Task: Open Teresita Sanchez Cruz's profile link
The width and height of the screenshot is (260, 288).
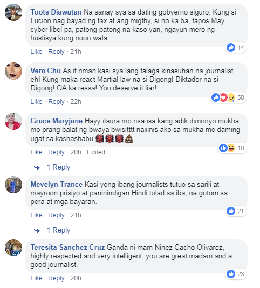Action: (67, 248)
